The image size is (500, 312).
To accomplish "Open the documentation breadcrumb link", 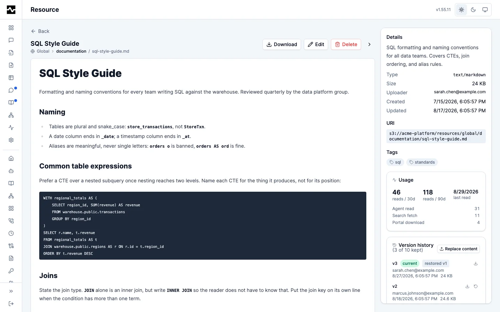I will pos(71,51).
